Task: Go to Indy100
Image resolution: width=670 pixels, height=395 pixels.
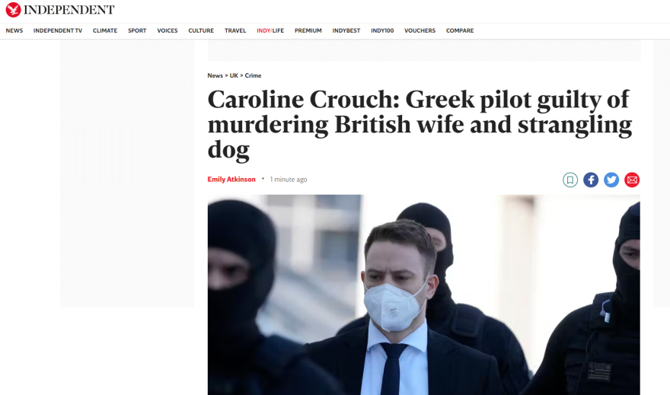Action: [382, 30]
